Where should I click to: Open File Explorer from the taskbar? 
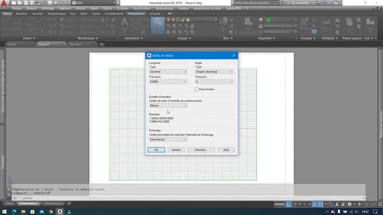tap(23, 211)
